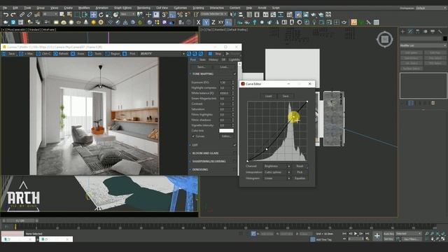Toggle the Bloom and Glare checkbox

235,153
